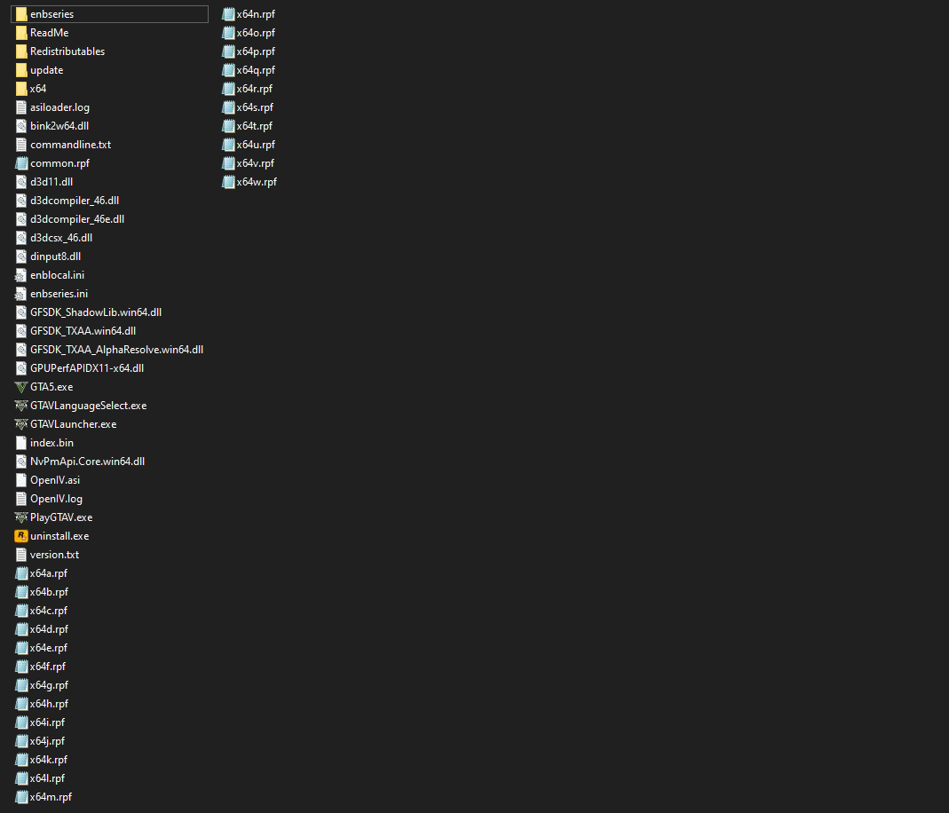Click the asiloader.log file icon
The width and height of the screenshot is (949, 813).
coord(21,107)
